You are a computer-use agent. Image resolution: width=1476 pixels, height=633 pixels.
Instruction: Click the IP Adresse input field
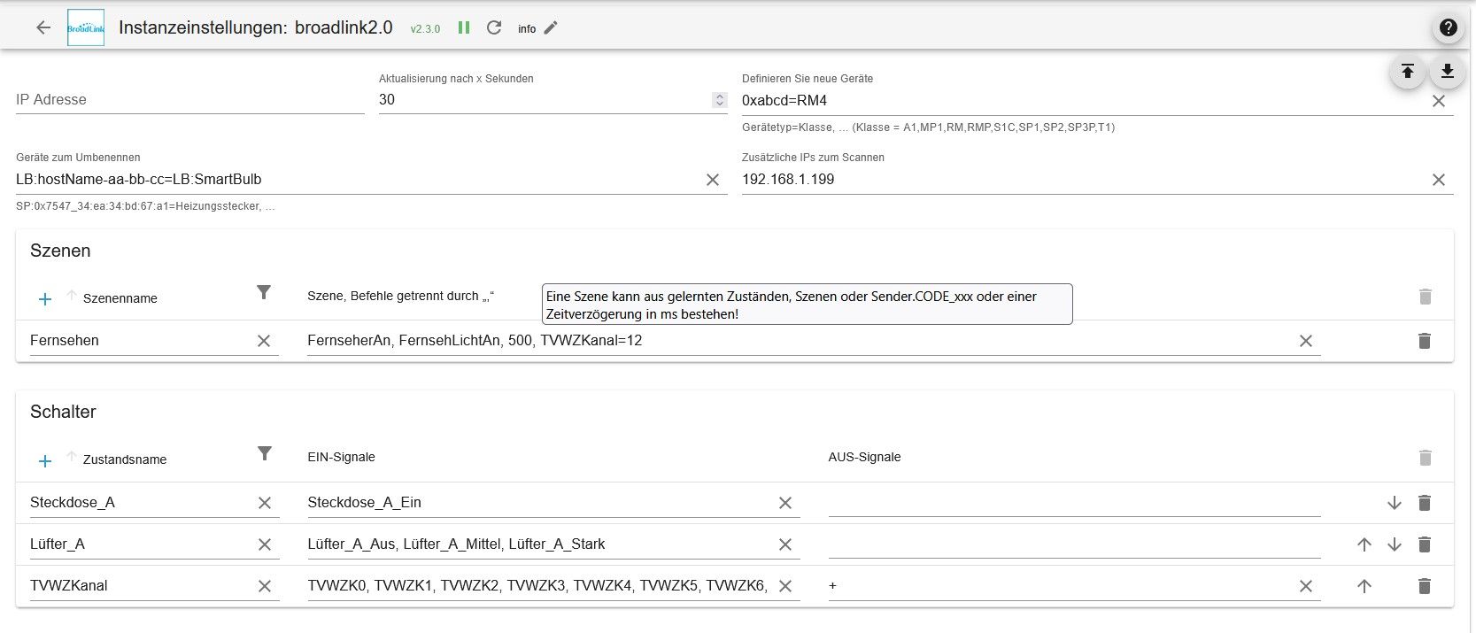pos(189,100)
